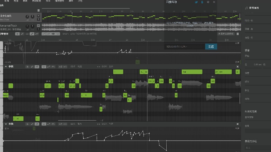
Task: Open DISP parameter dropdown in lower 参数 panel
Action: [x=107, y=124]
